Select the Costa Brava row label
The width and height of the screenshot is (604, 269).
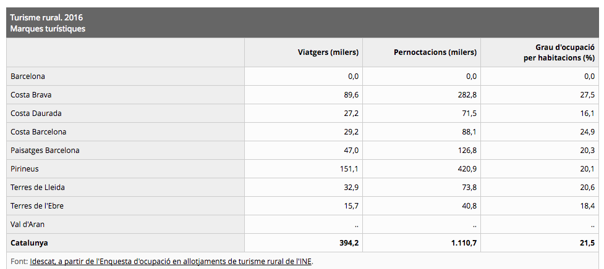[31, 94]
